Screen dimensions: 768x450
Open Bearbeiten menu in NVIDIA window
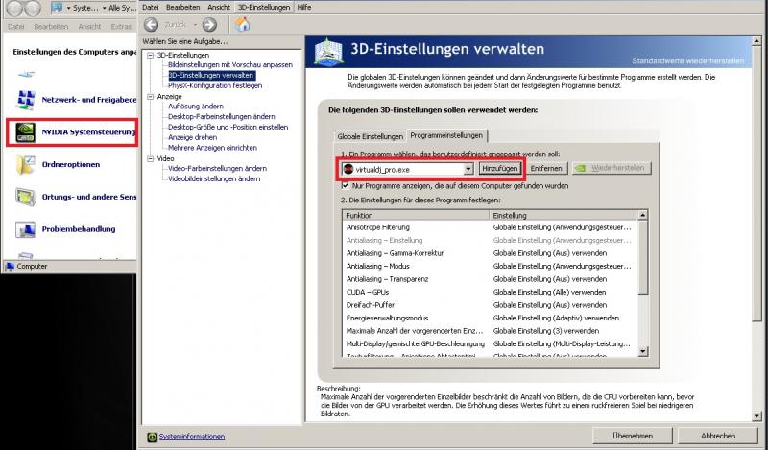click(x=182, y=8)
